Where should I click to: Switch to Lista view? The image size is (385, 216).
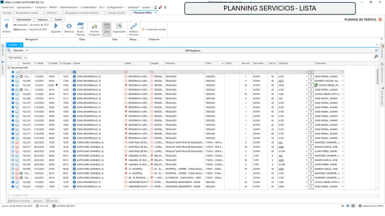coord(106,27)
